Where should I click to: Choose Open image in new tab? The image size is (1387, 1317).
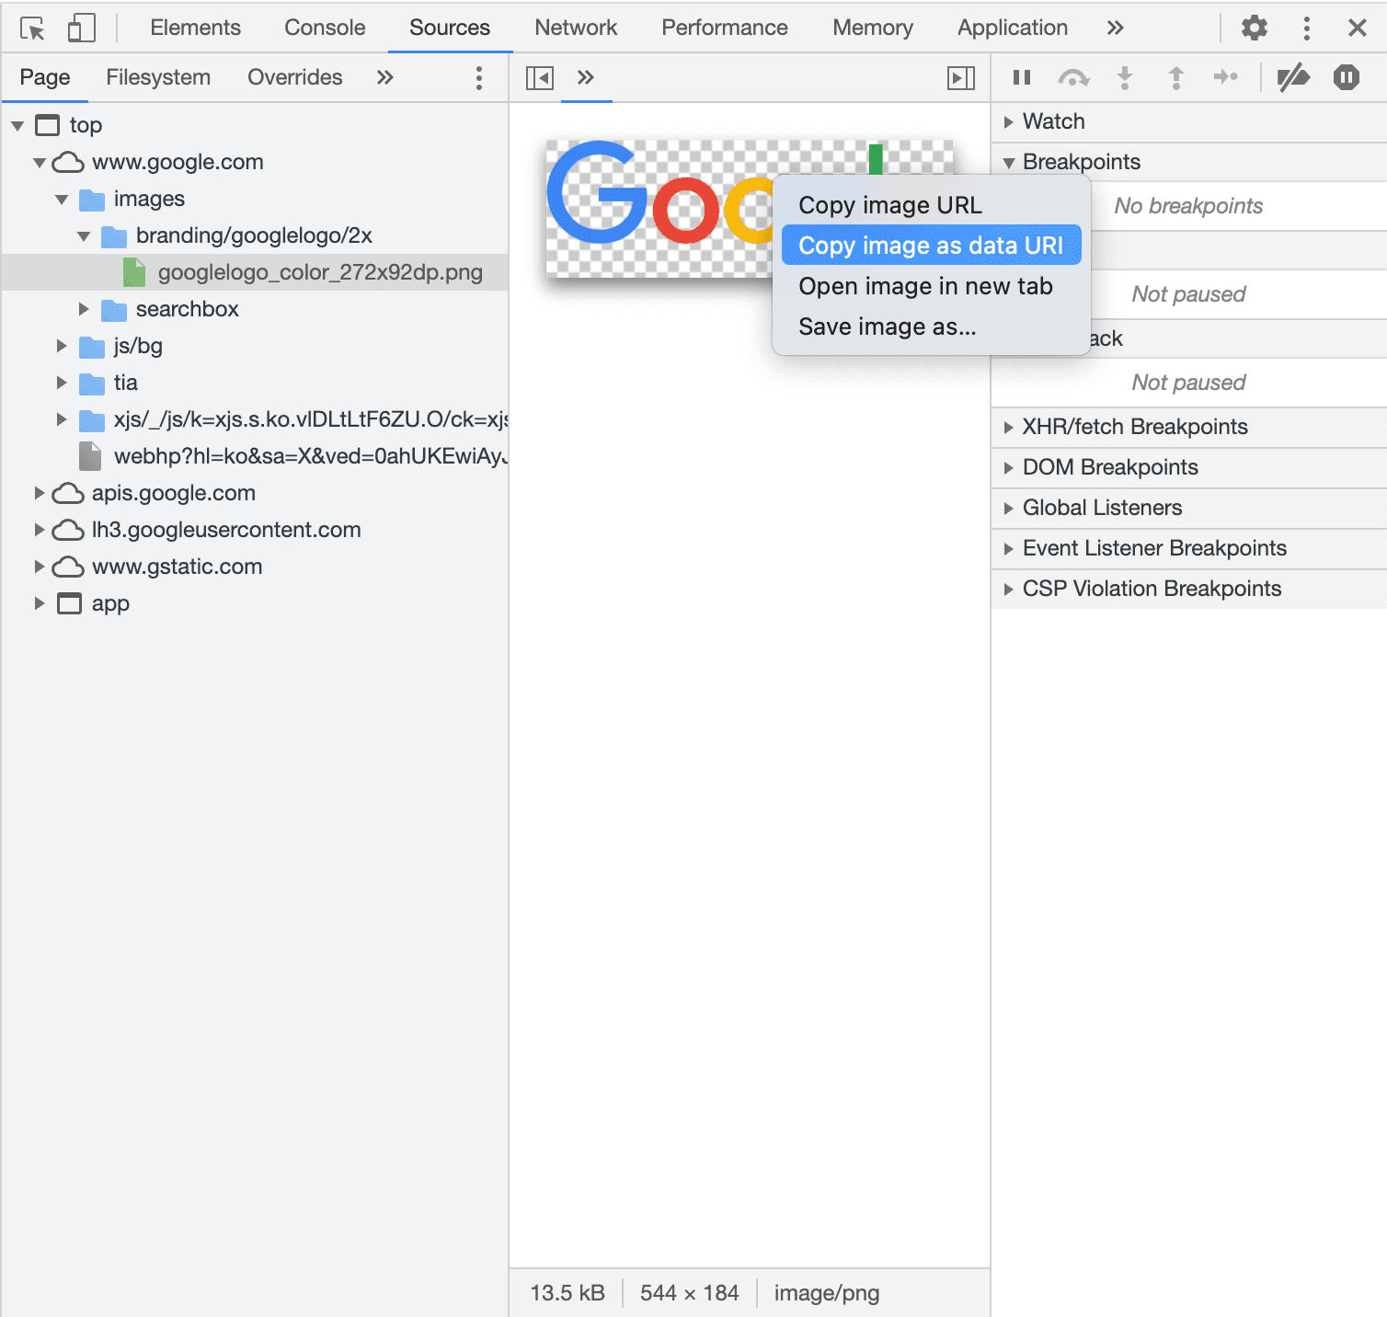coord(931,286)
